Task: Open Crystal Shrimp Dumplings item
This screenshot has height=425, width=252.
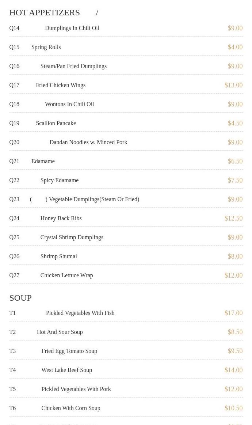Action: (x=72, y=237)
